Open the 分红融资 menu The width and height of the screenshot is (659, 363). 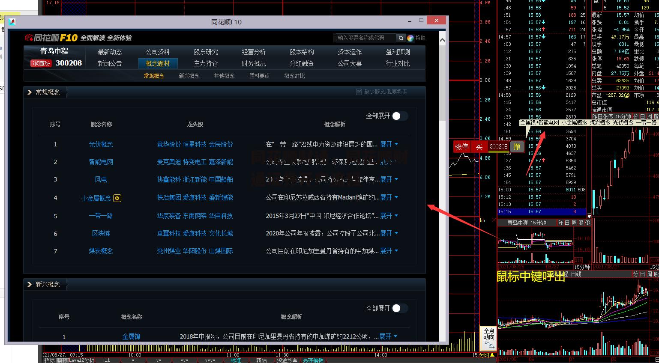point(302,63)
